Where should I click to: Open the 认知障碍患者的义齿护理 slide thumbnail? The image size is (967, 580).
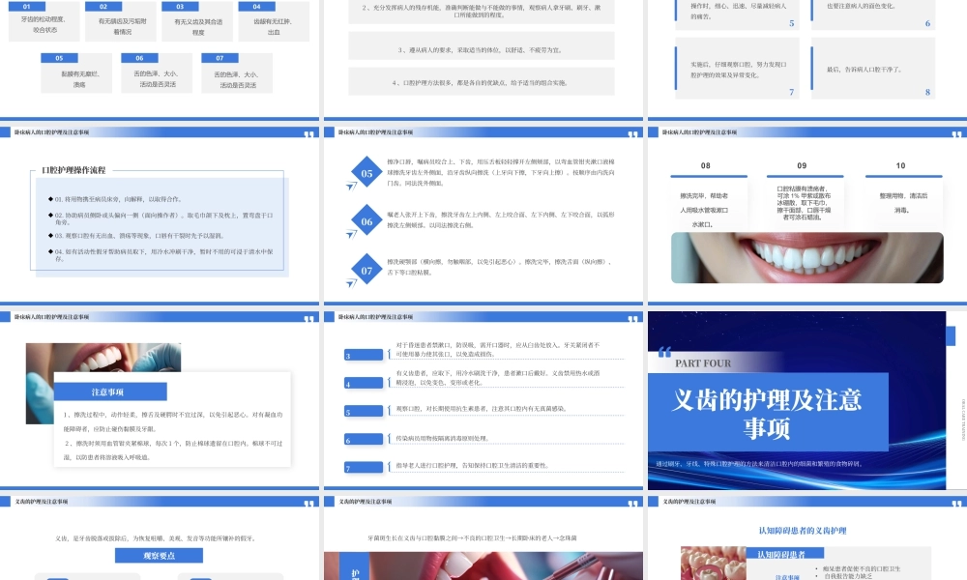[807, 538]
